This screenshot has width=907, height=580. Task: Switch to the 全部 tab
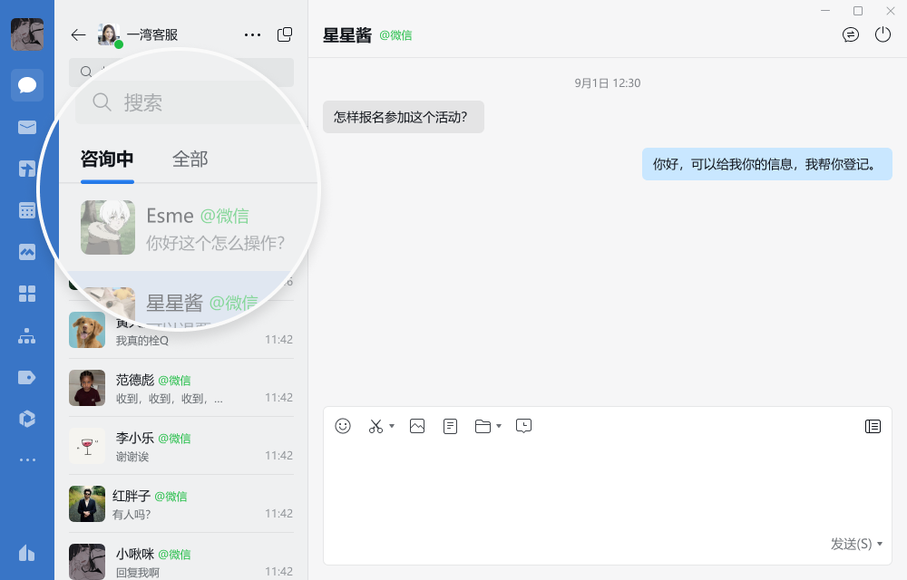click(x=190, y=159)
